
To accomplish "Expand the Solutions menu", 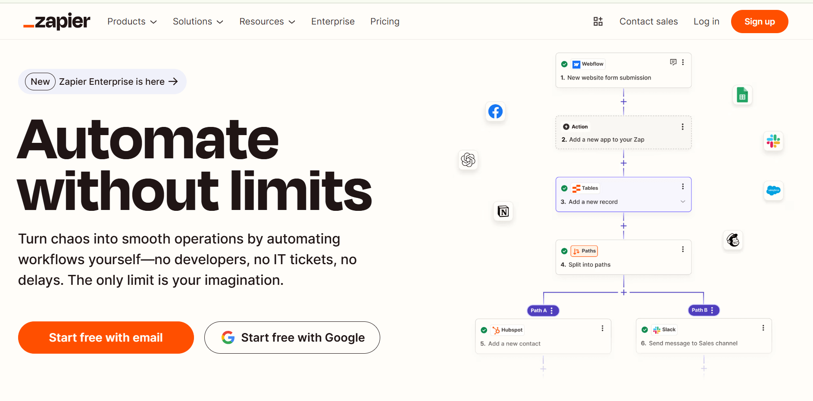I will click(198, 22).
